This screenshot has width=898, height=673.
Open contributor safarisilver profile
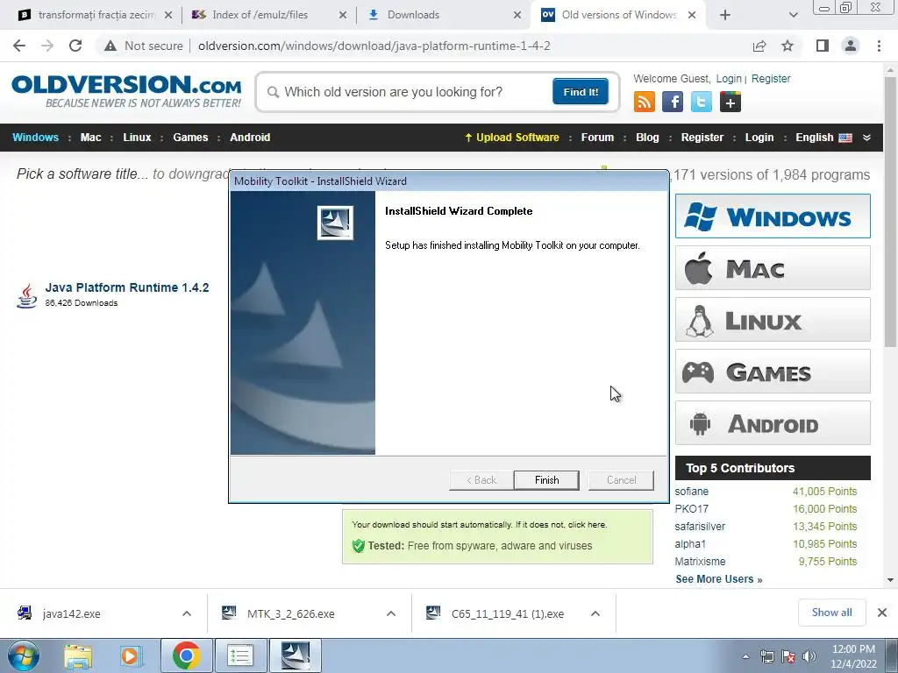(700, 527)
